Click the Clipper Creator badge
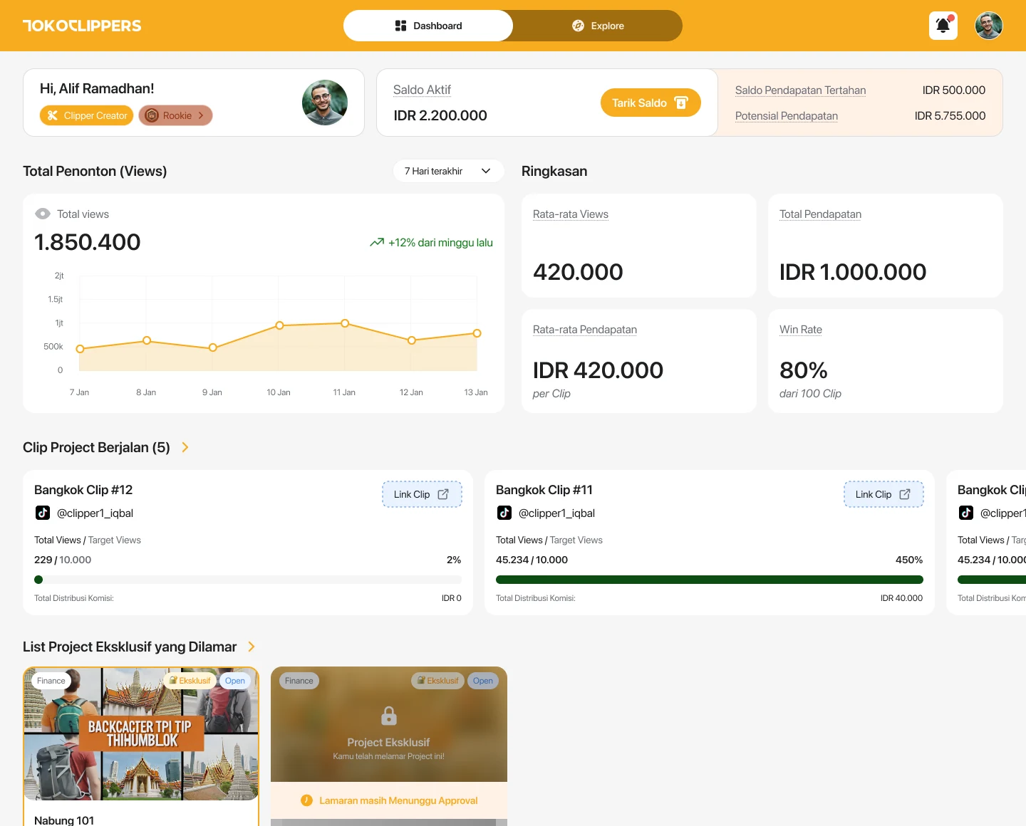The height and width of the screenshot is (826, 1026). click(x=87, y=115)
